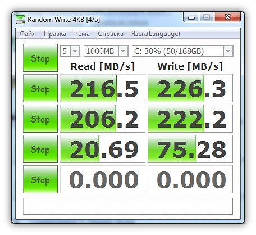Open the Тема menu
Viewport: 256px width, 235px height.
(82, 34)
